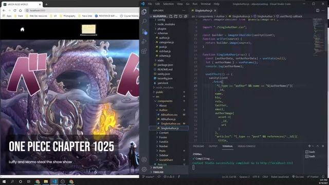This screenshot has width=329, height=185.
Task: Click the sync changes icon in status bar
Action: pyautogui.click(x=159, y=177)
